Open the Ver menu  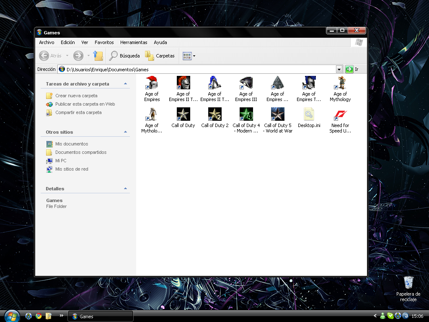click(x=85, y=42)
